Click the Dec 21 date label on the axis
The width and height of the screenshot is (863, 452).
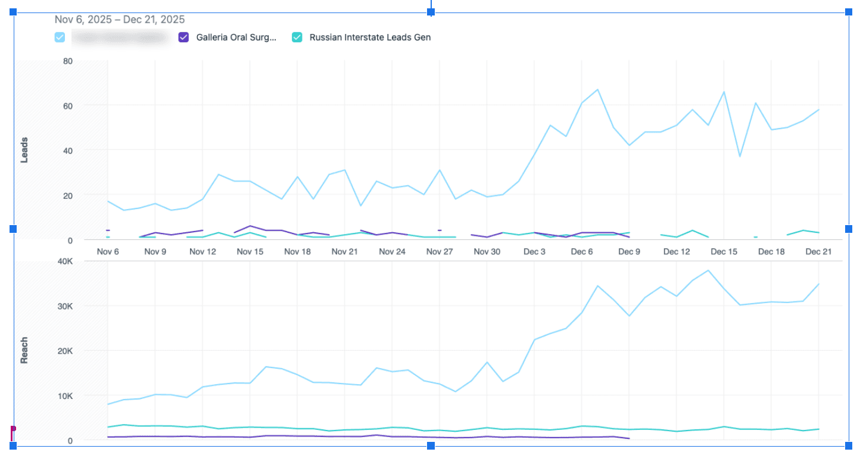818,251
